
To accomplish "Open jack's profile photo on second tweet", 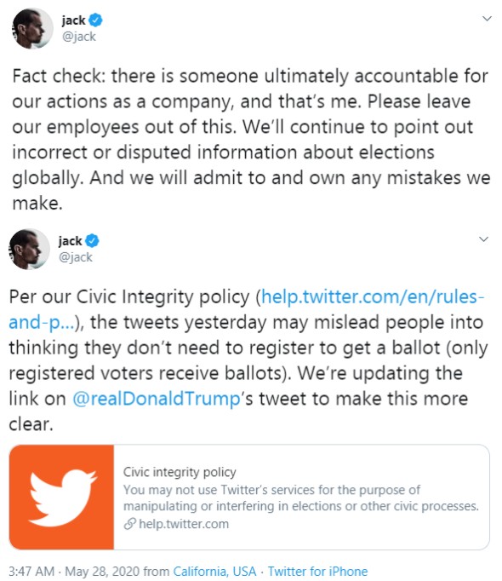I will tap(30, 249).
